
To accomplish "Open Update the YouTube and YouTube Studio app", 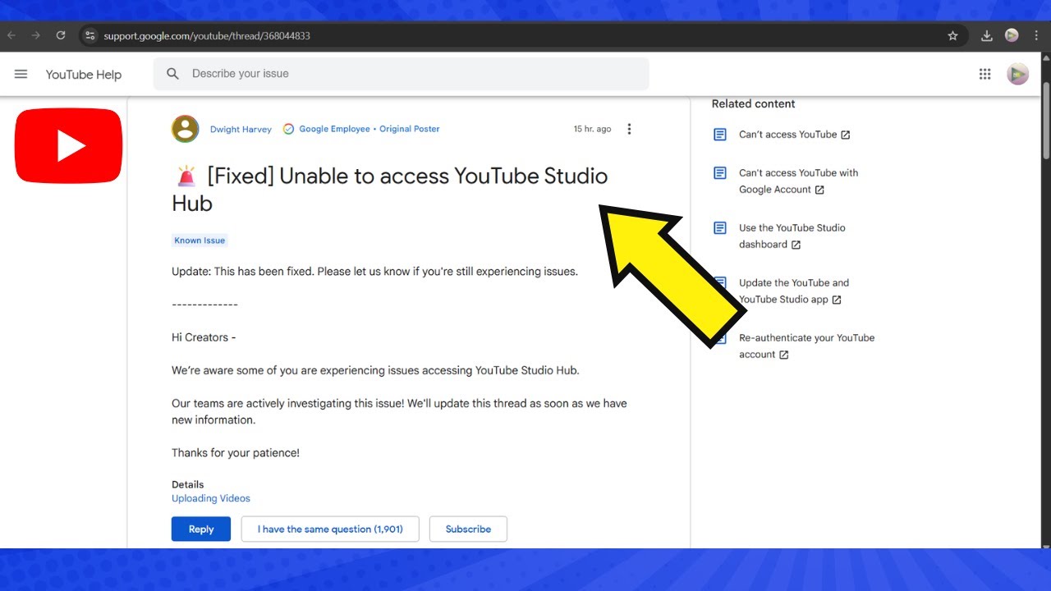I will (x=794, y=291).
